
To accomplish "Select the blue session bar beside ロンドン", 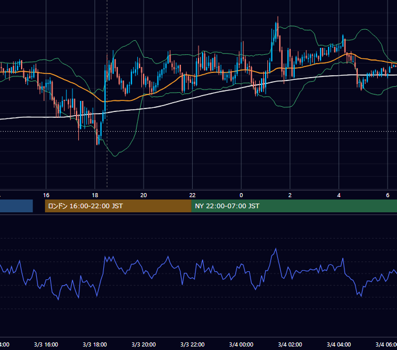I will click(16, 206).
